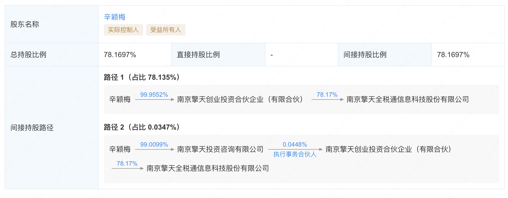Viewport: 508px width, 198px height.
Task: Open 南京擎天全税通信息科技股份有限公司 in path 1
Action: point(407,100)
